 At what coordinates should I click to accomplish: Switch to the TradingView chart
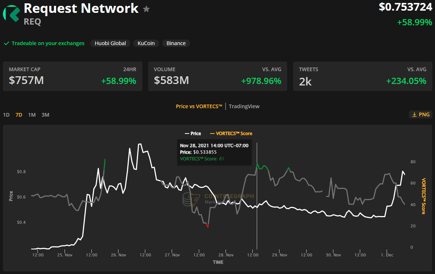[244, 106]
